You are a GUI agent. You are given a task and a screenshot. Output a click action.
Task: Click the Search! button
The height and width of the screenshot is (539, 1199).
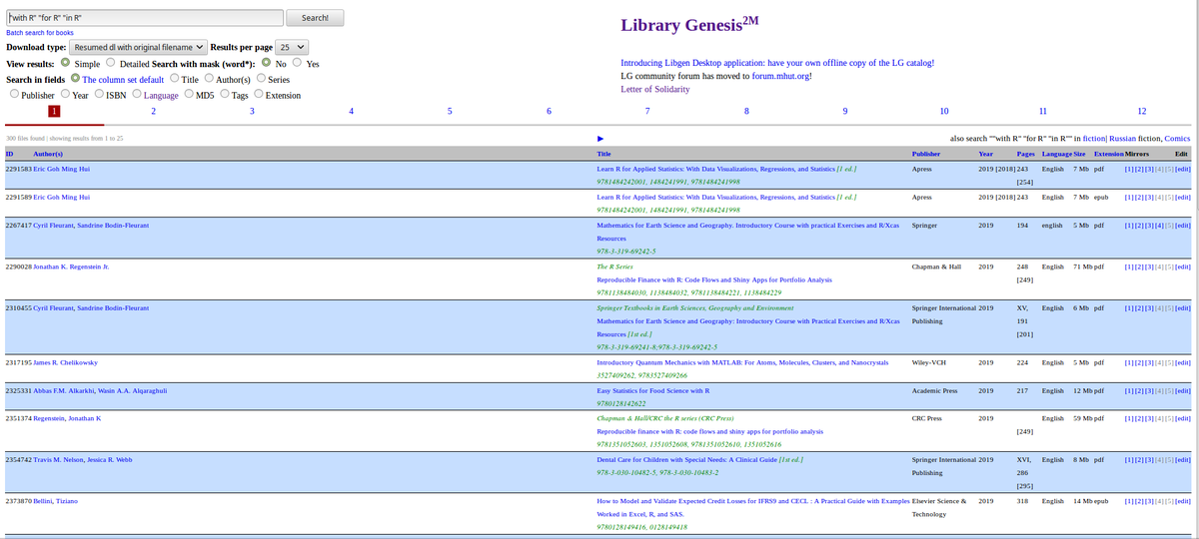[315, 18]
